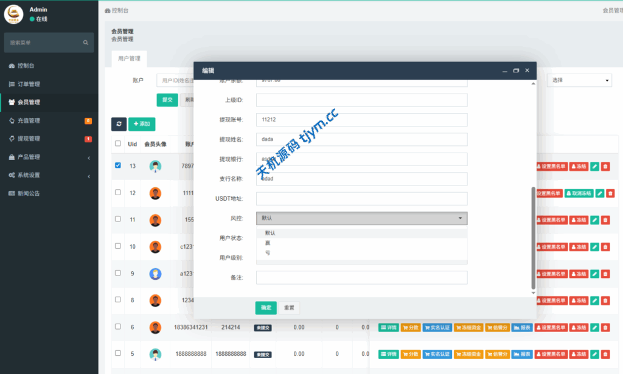Click the 报表 chart button for user 6

pyautogui.click(x=520, y=328)
